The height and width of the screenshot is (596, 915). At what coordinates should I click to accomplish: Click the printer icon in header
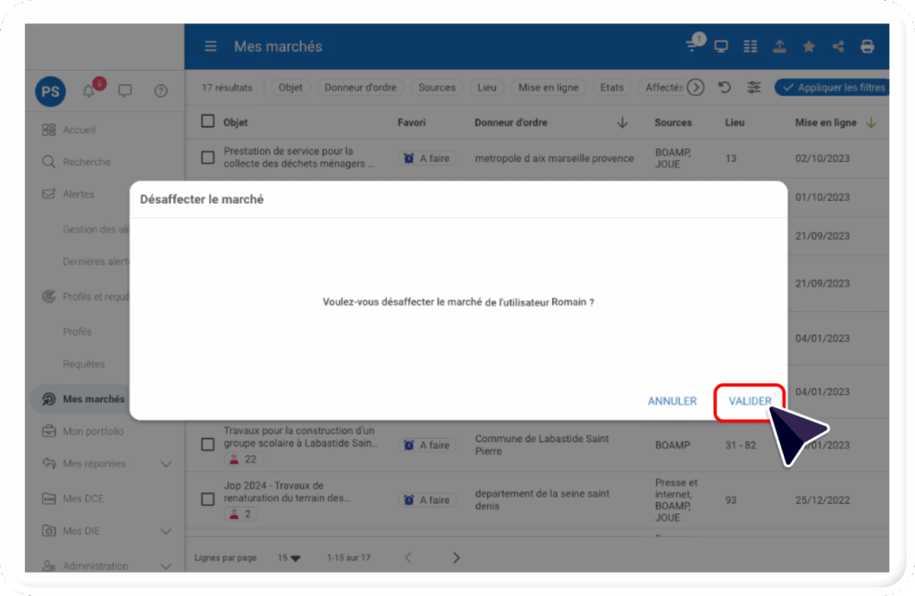[x=866, y=46]
